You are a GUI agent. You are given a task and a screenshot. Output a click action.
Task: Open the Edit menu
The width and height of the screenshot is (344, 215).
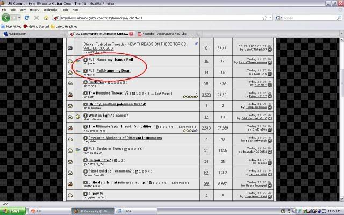tap(13, 10)
